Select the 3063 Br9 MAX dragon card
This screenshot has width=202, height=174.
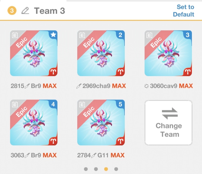tap(34, 123)
